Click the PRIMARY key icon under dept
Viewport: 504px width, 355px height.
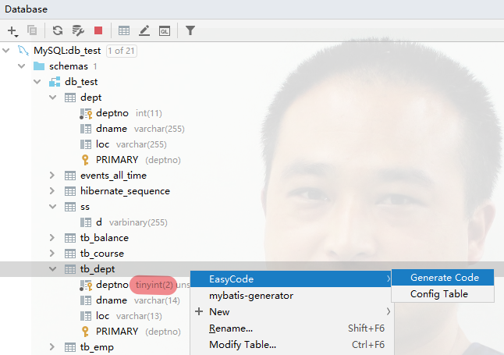coord(85,160)
